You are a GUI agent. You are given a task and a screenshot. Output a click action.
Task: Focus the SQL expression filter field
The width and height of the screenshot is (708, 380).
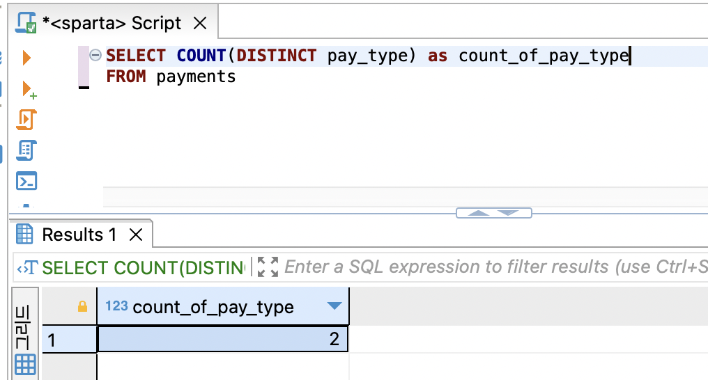coord(495,267)
